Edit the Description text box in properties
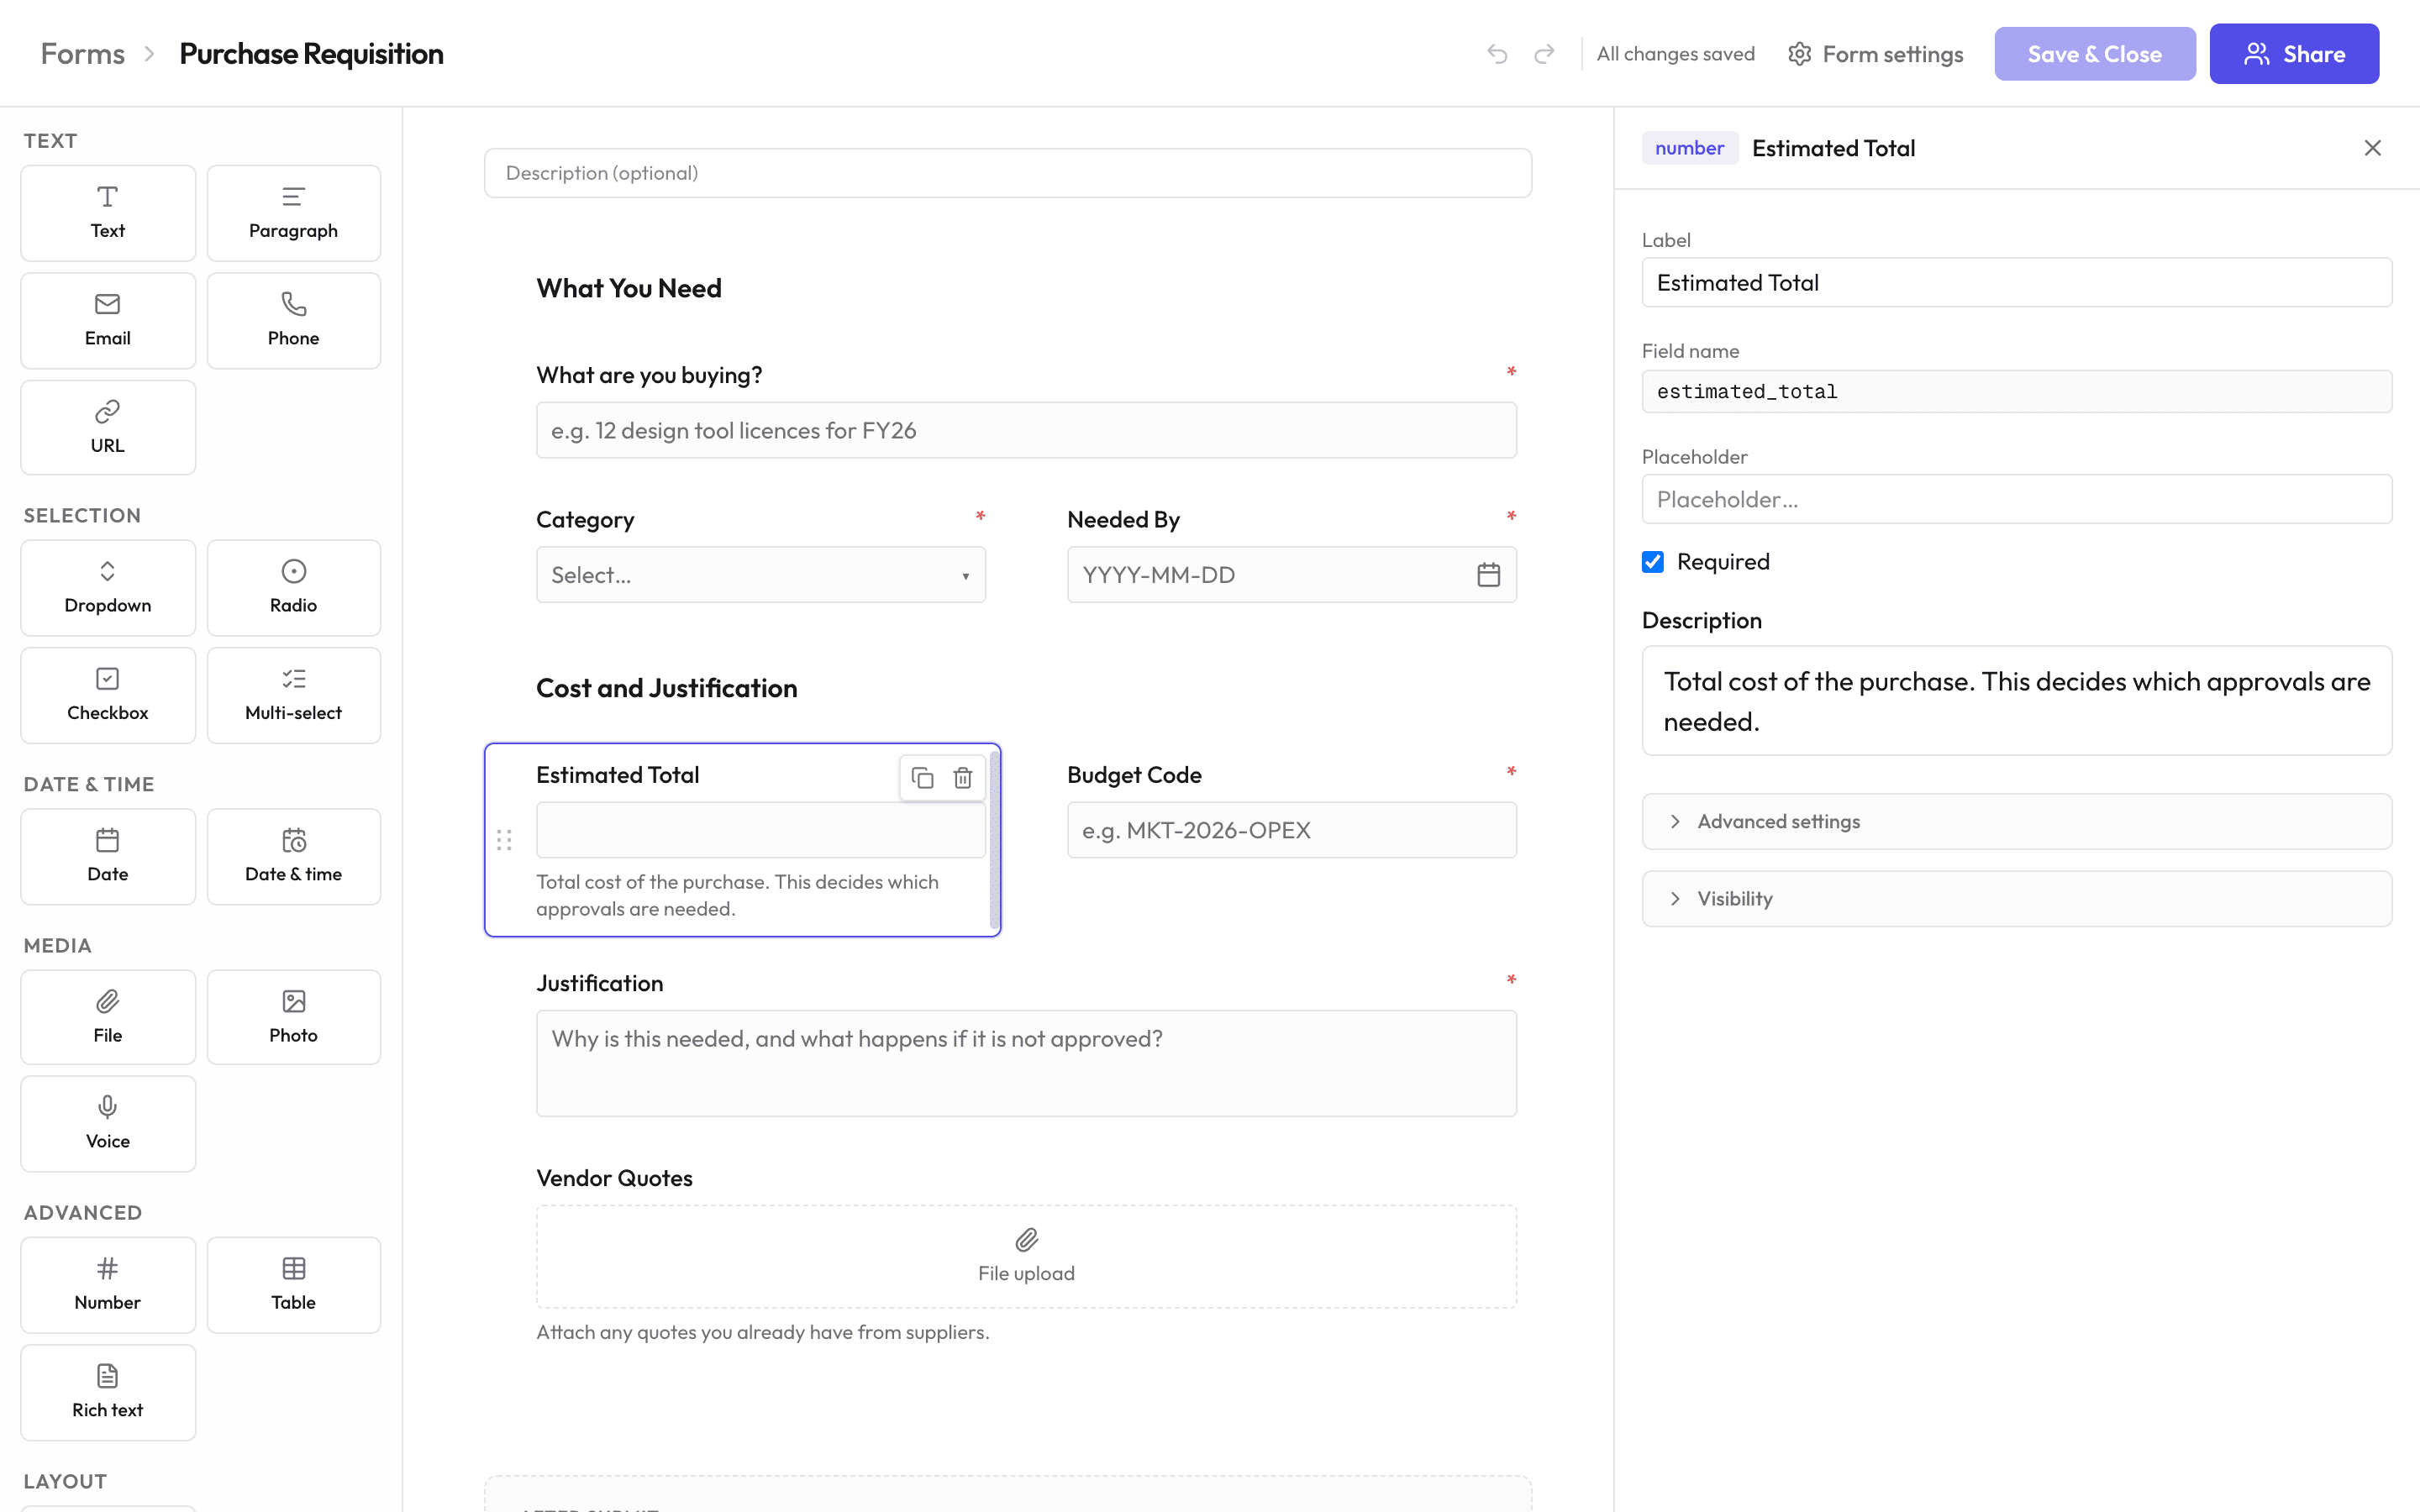The image size is (2420, 1512). coord(2017,701)
